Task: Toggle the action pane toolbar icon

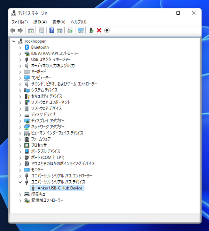Action: pyautogui.click(x=60, y=30)
